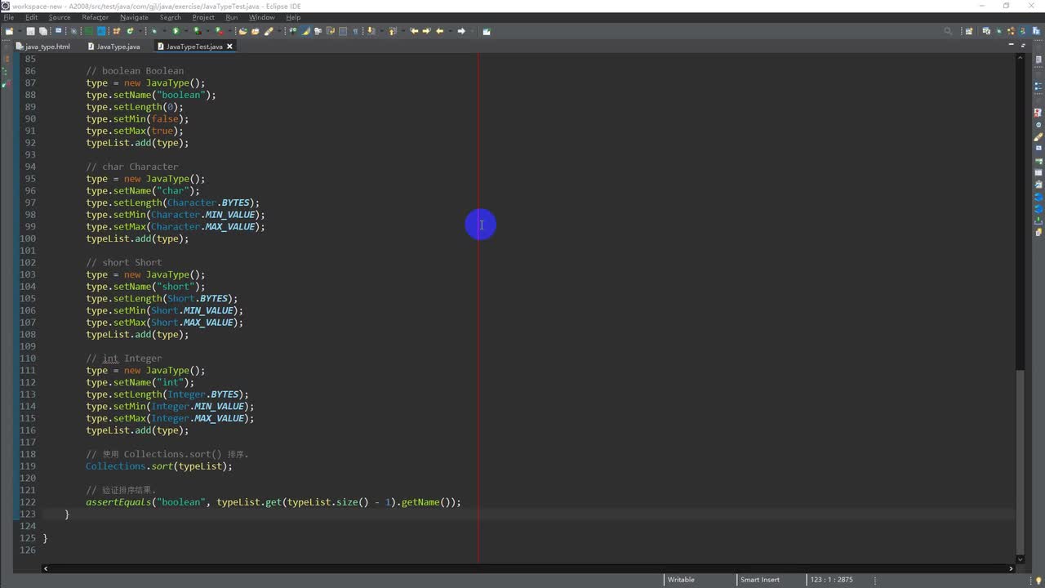Toggle Show Whitespace Characters pilcrow button
This screenshot has width=1045, height=588.
click(356, 31)
